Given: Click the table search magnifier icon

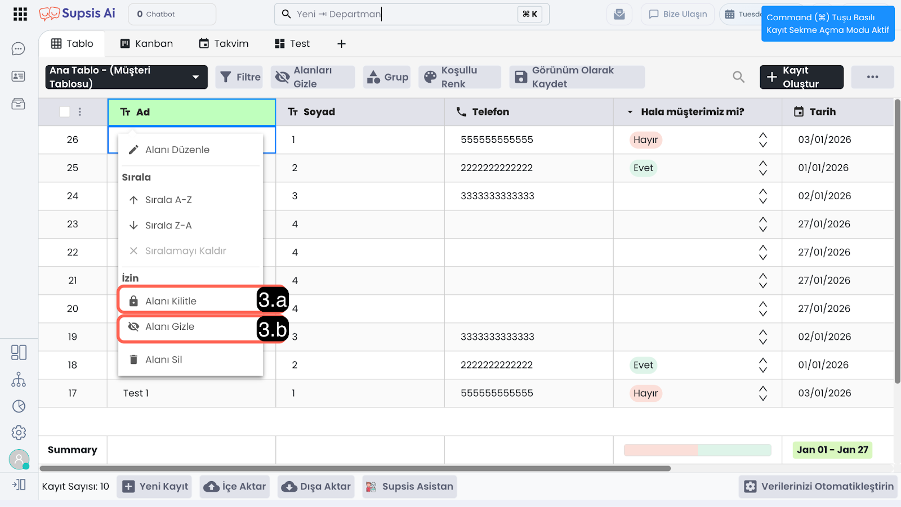Looking at the screenshot, I should (x=738, y=77).
